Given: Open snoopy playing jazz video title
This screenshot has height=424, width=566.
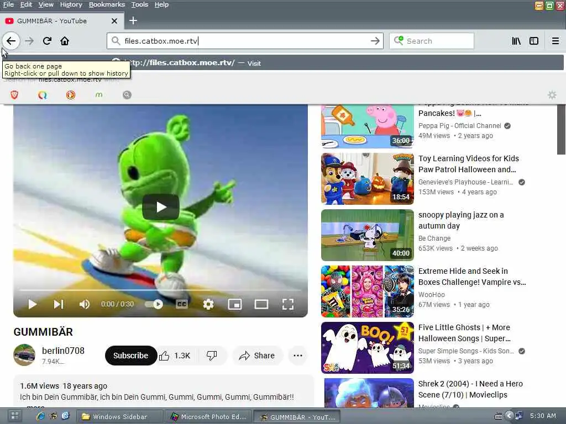Looking at the screenshot, I should [x=461, y=220].
